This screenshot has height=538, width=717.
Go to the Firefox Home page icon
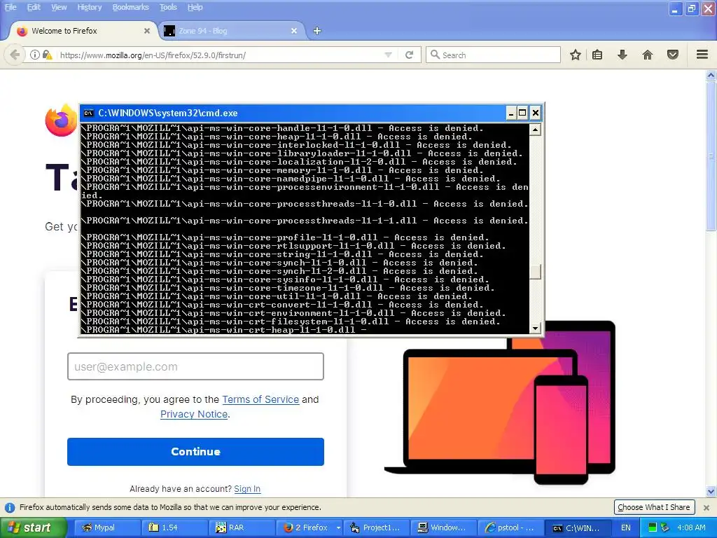648,55
